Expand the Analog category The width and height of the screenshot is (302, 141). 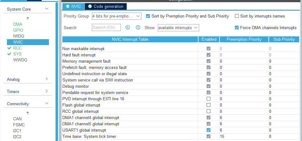tap(47, 79)
